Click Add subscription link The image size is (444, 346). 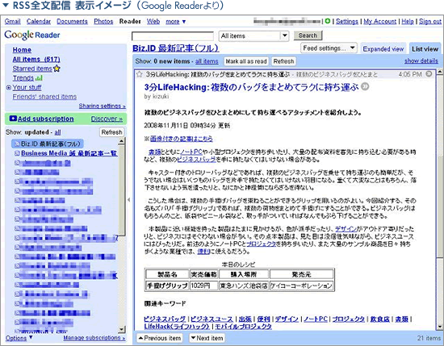click(45, 119)
